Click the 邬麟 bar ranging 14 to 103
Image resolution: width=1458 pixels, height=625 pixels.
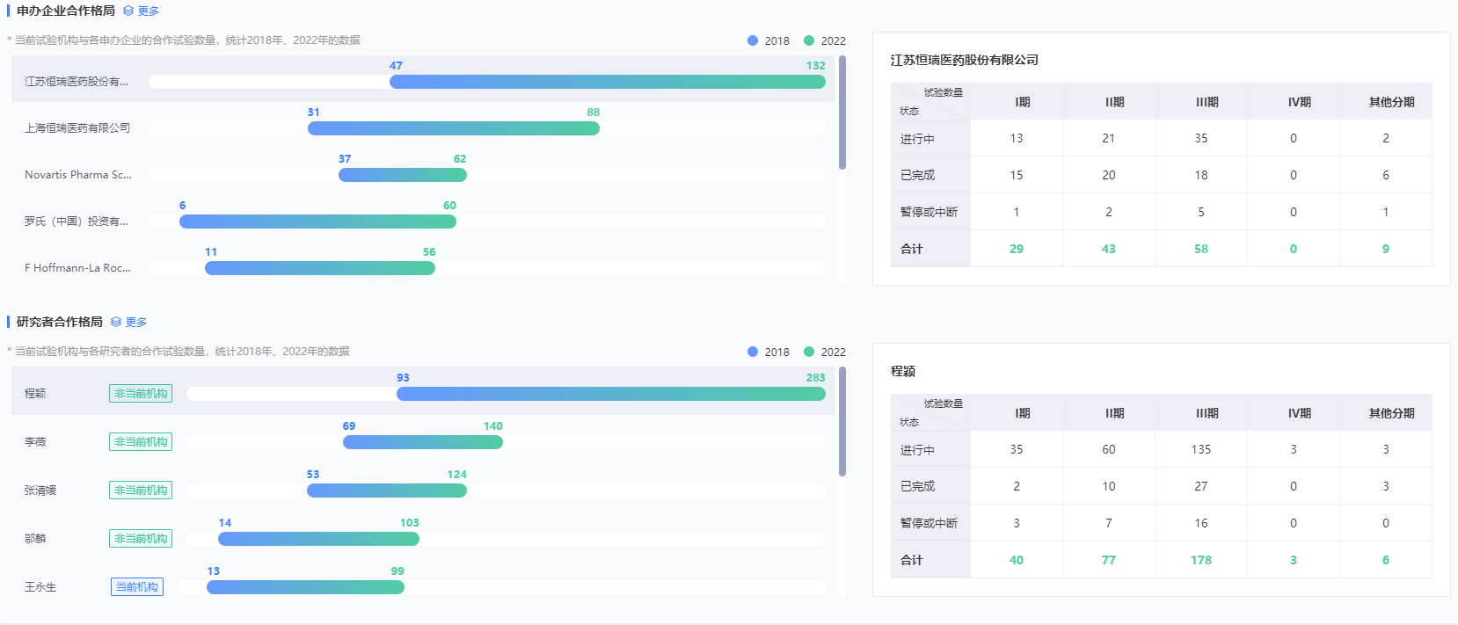[x=318, y=539]
